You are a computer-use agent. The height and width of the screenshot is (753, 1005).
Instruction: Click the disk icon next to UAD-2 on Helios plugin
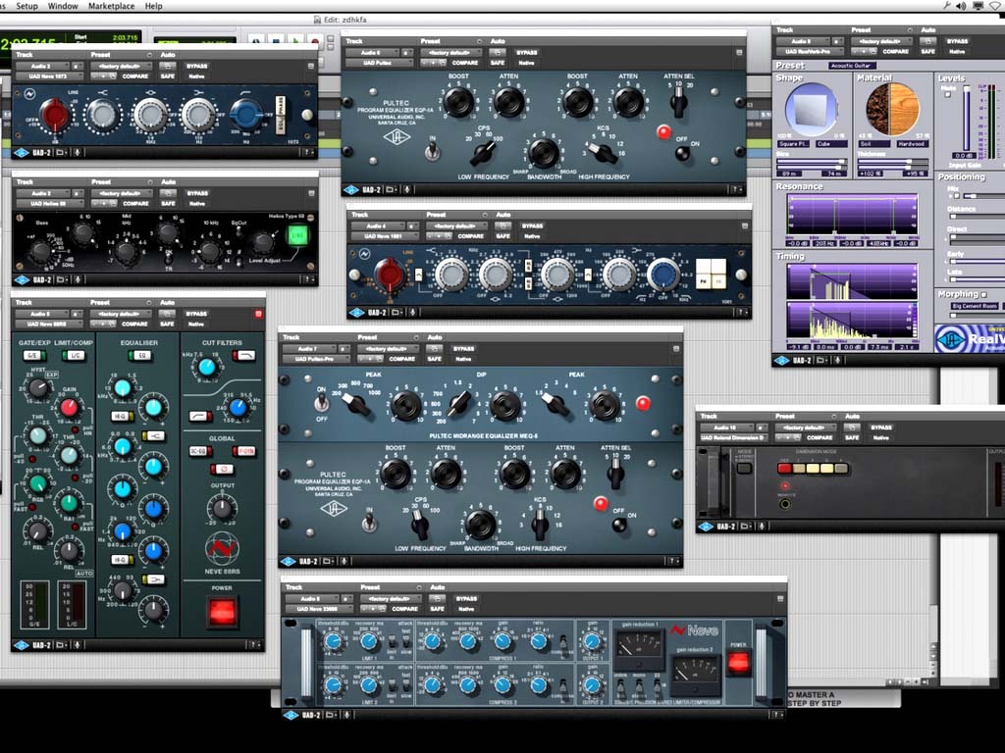tap(62, 278)
